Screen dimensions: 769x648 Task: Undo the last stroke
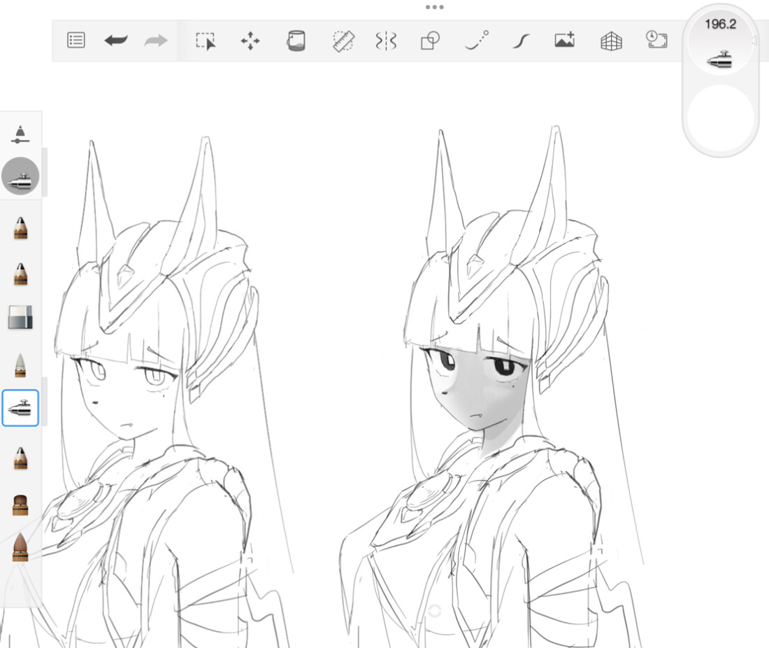pyautogui.click(x=116, y=41)
